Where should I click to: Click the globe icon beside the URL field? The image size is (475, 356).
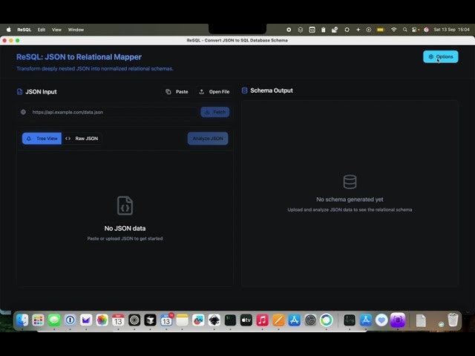click(23, 112)
